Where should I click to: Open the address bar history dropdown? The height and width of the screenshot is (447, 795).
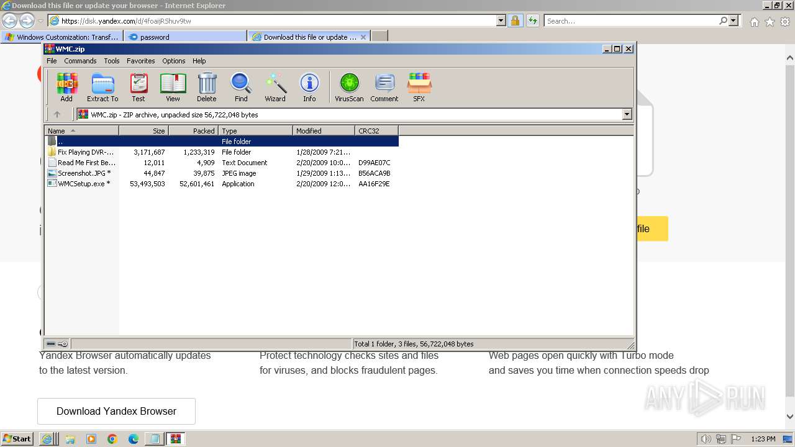click(501, 20)
